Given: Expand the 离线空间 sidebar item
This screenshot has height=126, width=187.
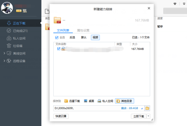Looking at the screenshot, I should point(4,53).
